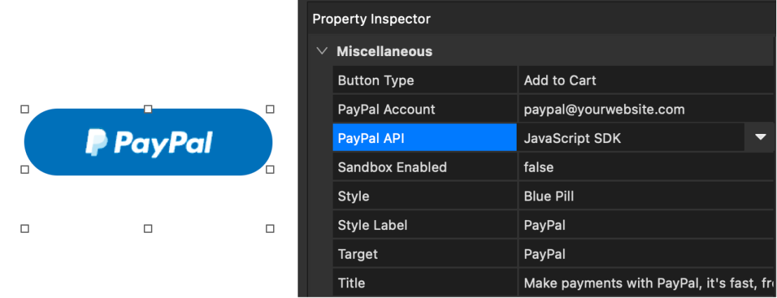Click the bottom-right resize handle
Screen dimensions: 777x298
[x=270, y=229]
